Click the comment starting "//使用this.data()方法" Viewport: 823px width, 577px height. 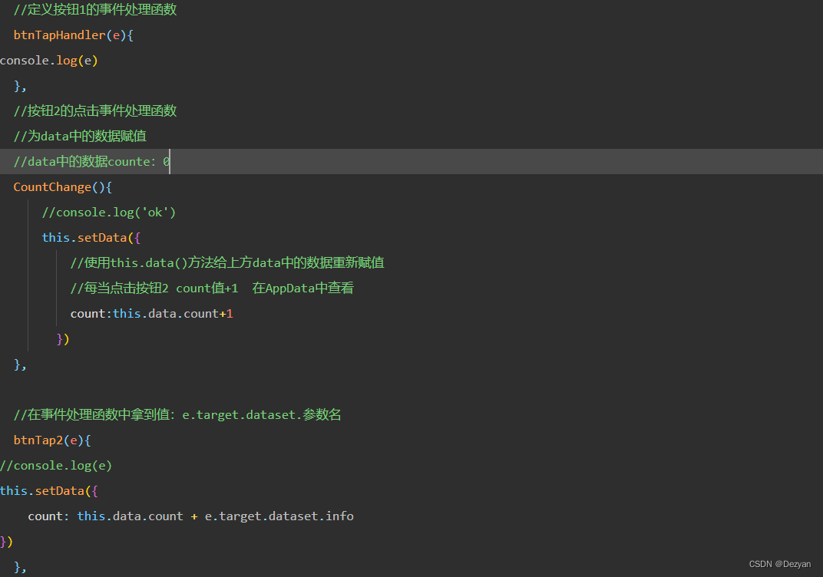tap(227, 263)
